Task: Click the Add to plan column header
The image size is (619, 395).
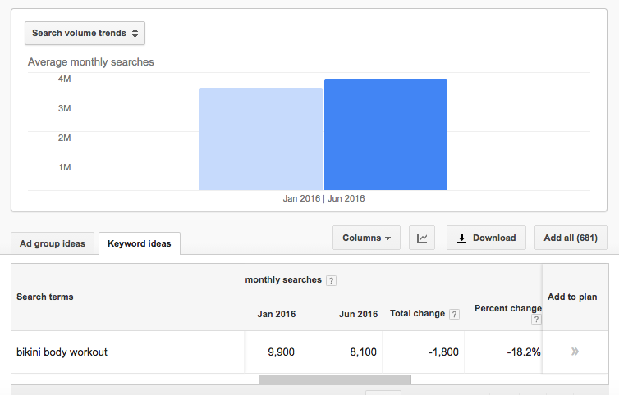Action: click(x=572, y=297)
